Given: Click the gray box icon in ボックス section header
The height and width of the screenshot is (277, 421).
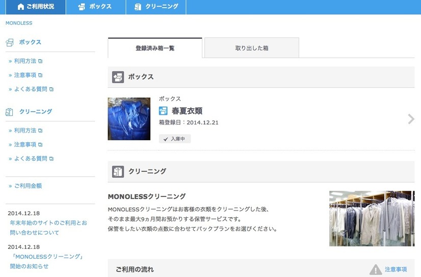Looking at the screenshot, I should [118, 77].
